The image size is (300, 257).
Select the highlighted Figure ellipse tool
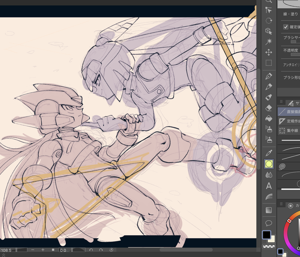268,164
